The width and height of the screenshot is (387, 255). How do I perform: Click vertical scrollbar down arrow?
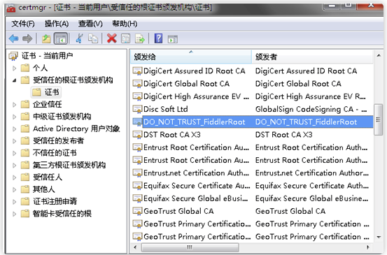(x=379, y=237)
